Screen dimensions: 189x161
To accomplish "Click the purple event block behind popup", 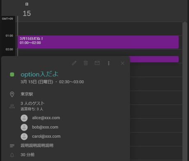I will click(x=154, y=59).
